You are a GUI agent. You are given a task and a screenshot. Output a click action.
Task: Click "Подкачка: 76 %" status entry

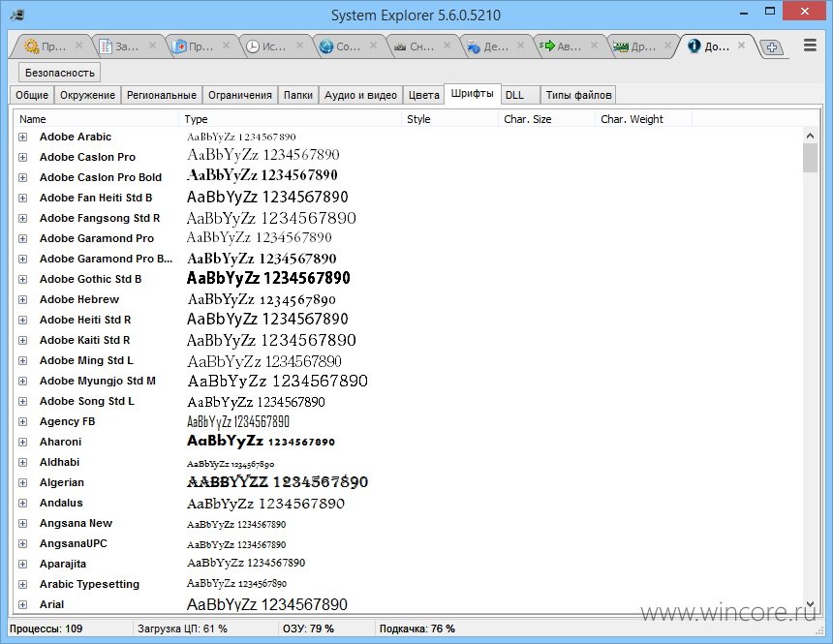click(417, 629)
